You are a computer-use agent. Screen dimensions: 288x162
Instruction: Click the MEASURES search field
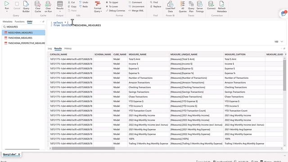23,27
